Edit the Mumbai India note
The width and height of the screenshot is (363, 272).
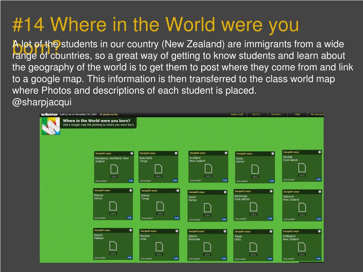tap(176, 259)
